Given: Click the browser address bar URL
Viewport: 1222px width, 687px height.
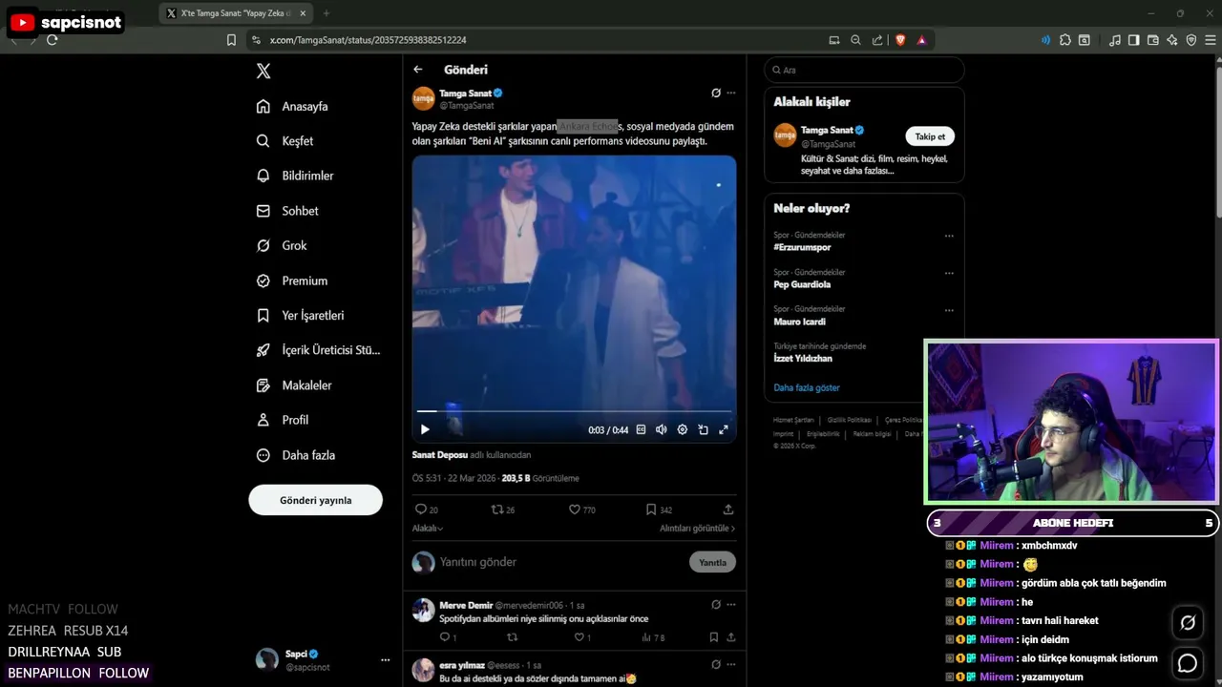Looking at the screenshot, I should point(368,40).
